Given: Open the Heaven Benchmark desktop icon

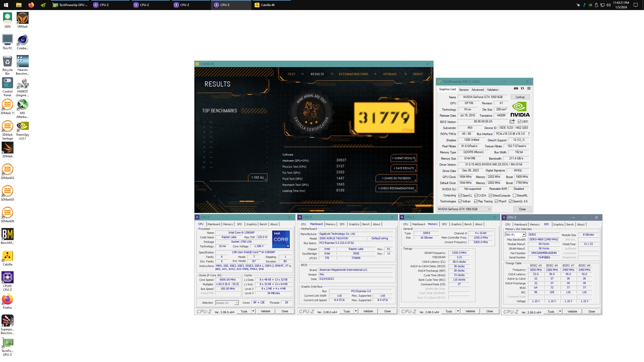Looking at the screenshot, I should pos(22,65).
